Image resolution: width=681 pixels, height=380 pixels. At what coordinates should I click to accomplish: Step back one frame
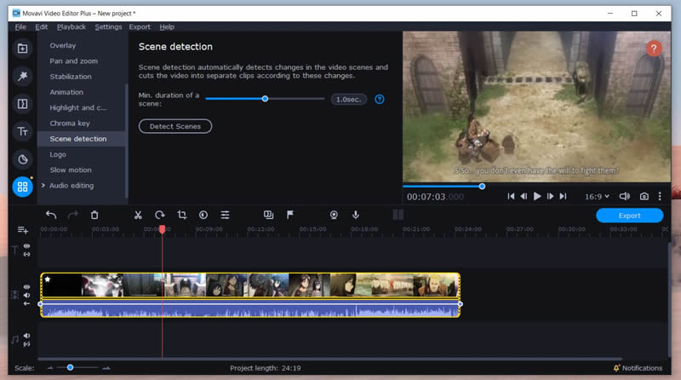pyautogui.click(x=524, y=197)
